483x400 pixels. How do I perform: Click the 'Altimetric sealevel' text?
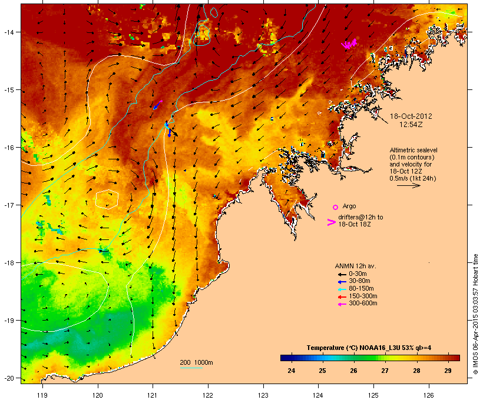click(413, 150)
